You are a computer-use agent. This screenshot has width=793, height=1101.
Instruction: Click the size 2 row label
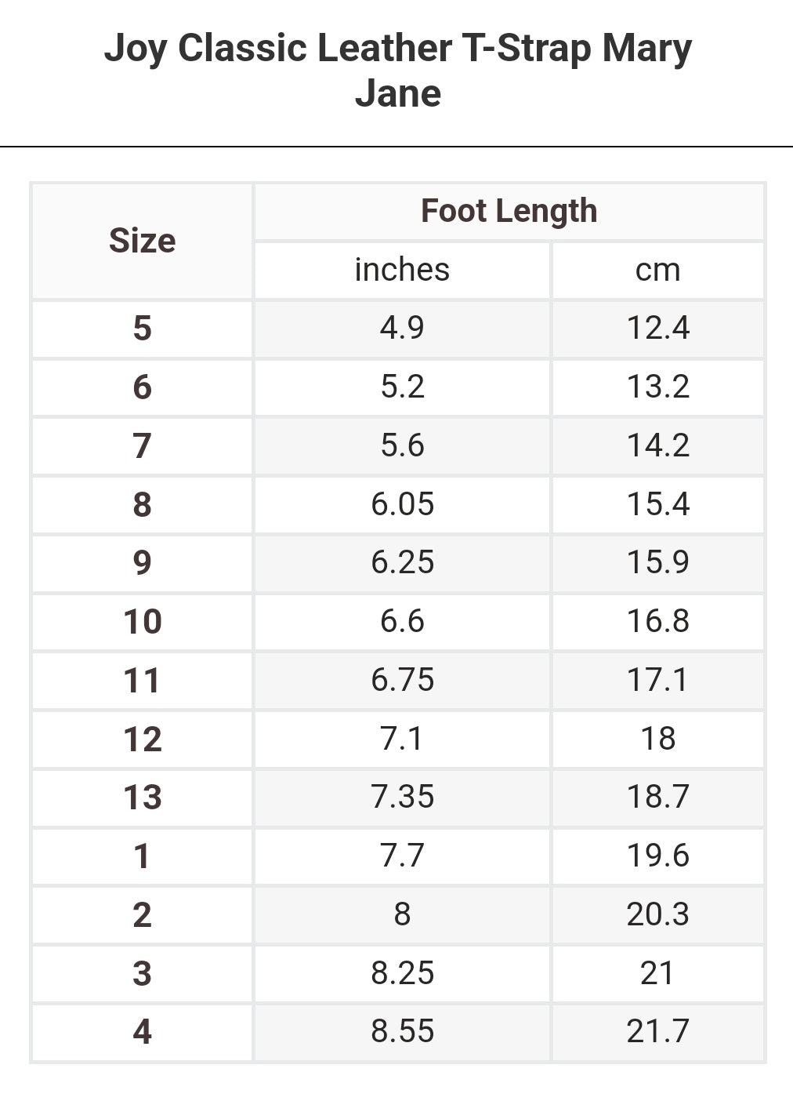coord(142,914)
